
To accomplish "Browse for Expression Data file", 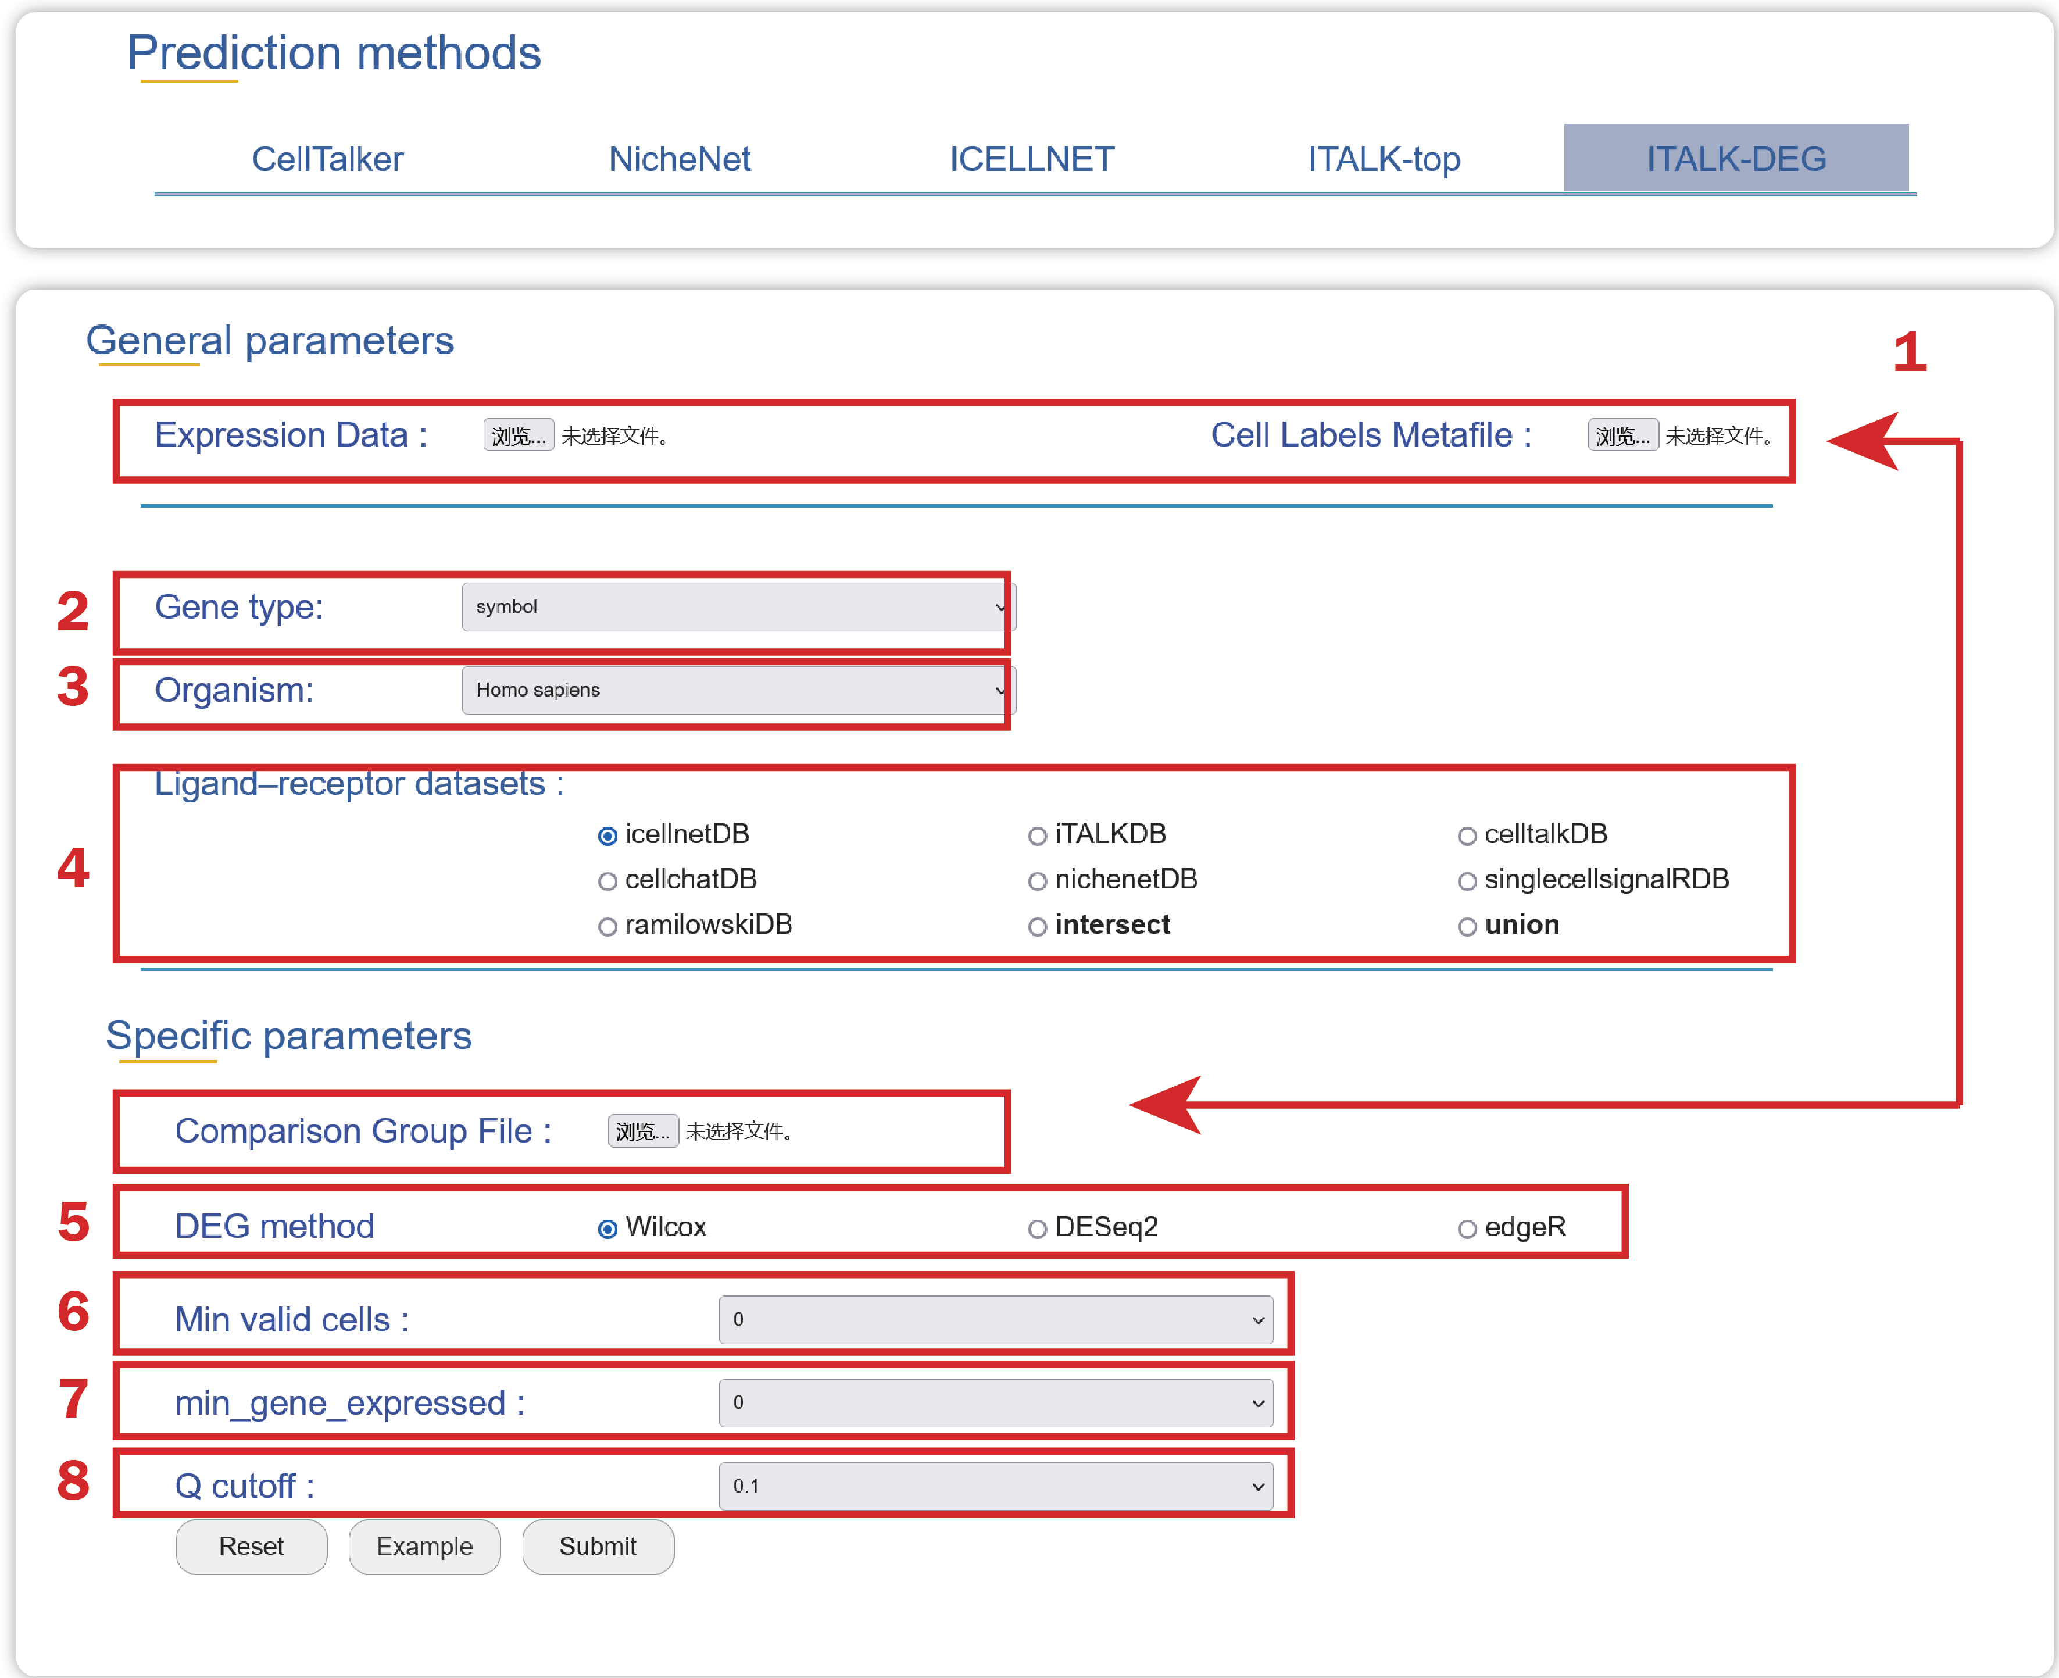I will tap(518, 436).
